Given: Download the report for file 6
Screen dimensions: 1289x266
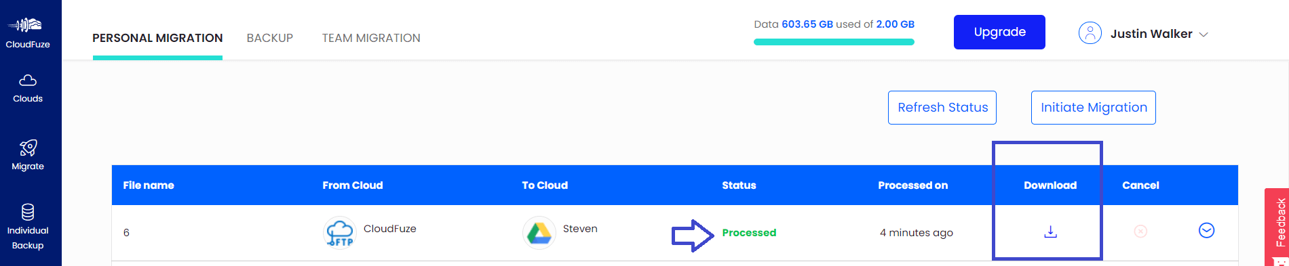Looking at the screenshot, I should click(x=1050, y=232).
